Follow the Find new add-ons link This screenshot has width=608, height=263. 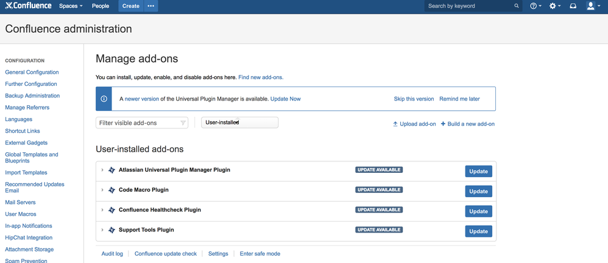tap(261, 77)
